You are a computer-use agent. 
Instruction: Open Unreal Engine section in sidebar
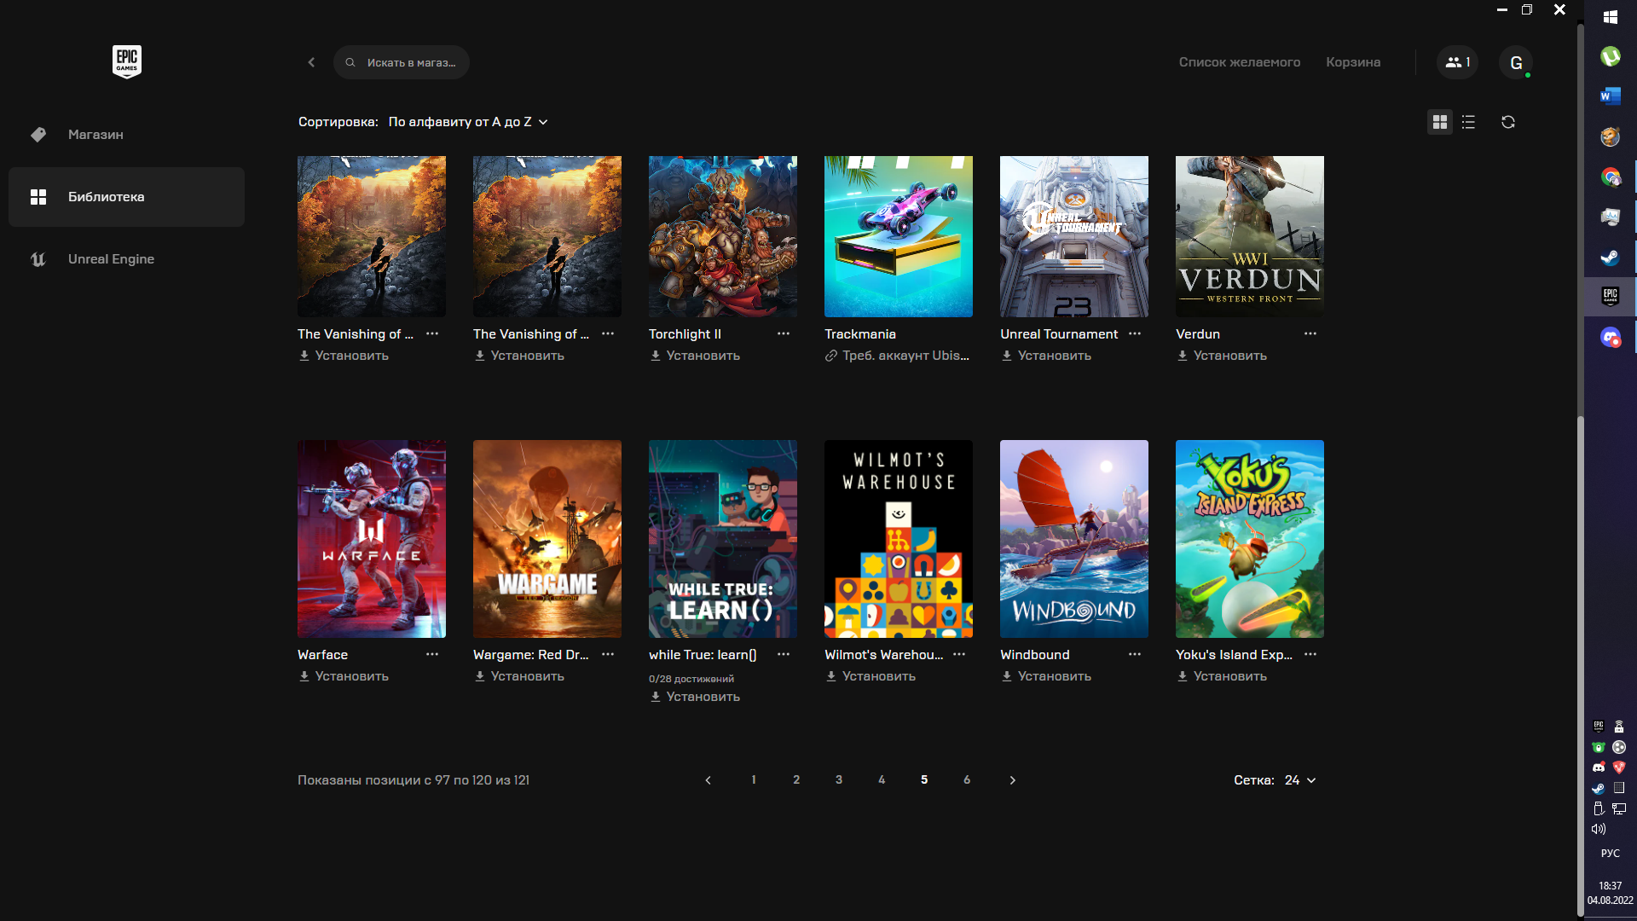126,259
